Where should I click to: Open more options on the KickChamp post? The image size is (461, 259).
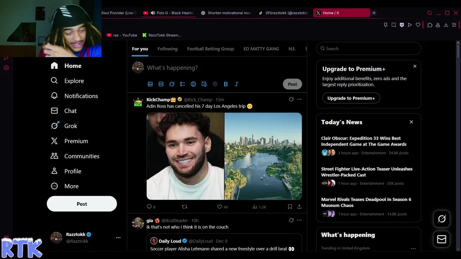[x=299, y=99]
